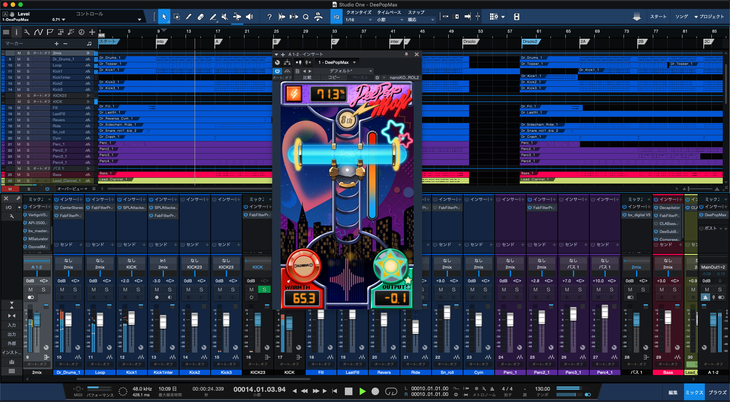
Task: Select next plugin preset arrow
Action: point(310,71)
